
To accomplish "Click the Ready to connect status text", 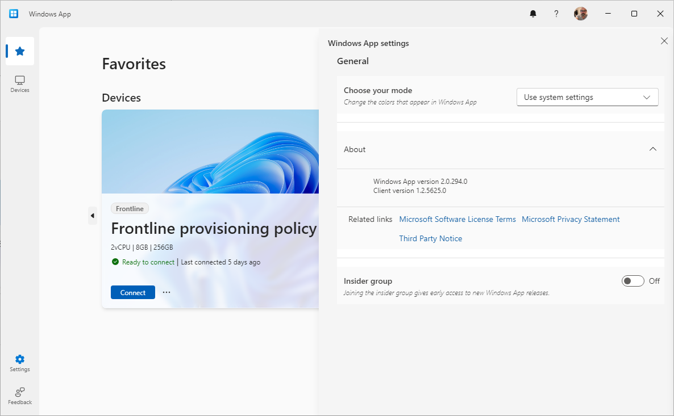I will [x=148, y=262].
